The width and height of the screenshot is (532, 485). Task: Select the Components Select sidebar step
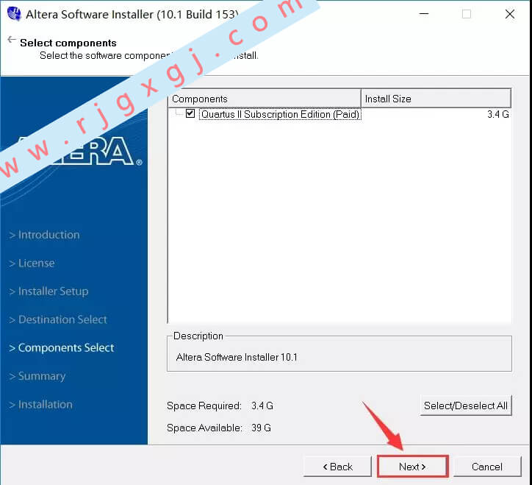click(62, 347)
